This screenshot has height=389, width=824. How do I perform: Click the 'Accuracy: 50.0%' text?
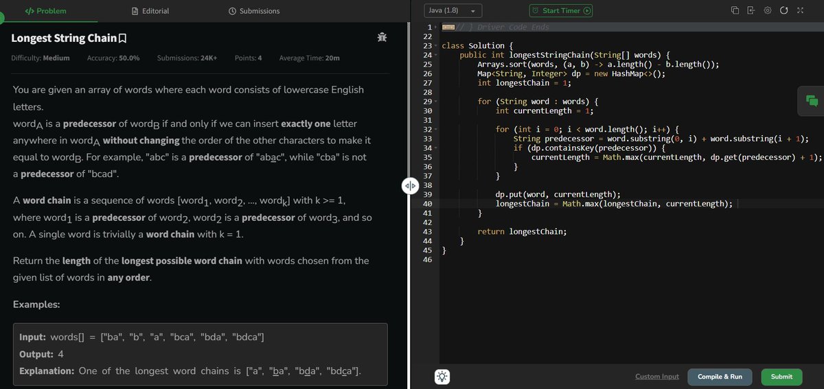[113, 58]
